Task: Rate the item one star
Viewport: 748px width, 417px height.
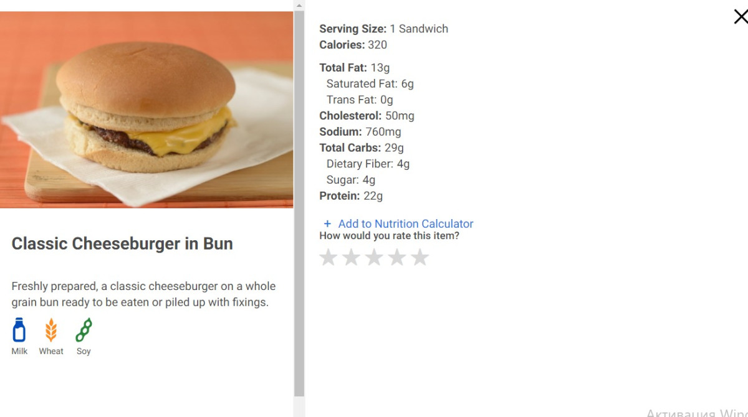Action: click(328, 257)
